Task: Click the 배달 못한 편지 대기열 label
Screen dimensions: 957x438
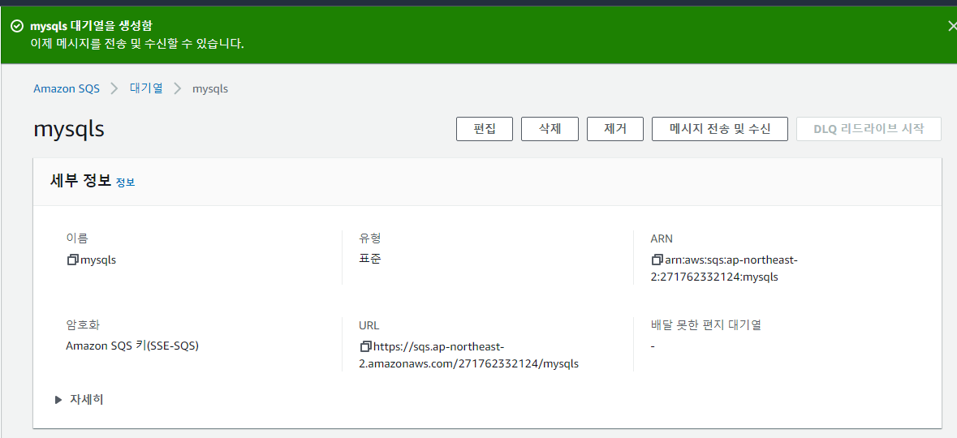Action: tap(706, 324)
